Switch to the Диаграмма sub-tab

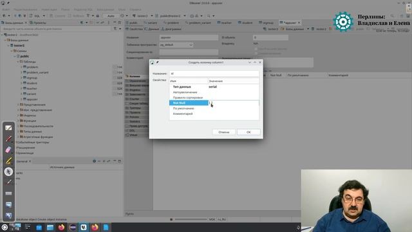[171, 29]
